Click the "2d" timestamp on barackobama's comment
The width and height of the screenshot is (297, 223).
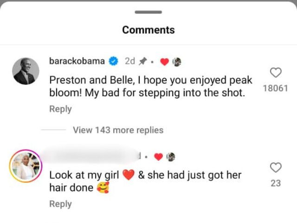130,61
